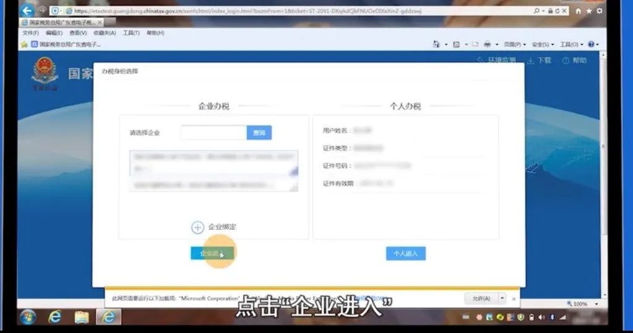Image resolution: width=633 pixels, height=333 pixels.
Task: Click the plus icon beside 企业绑定
Action: 197,227
